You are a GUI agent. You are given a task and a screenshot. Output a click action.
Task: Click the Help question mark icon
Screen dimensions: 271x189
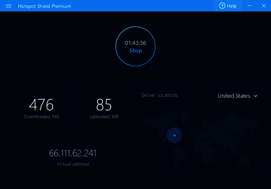click(222, 6)
